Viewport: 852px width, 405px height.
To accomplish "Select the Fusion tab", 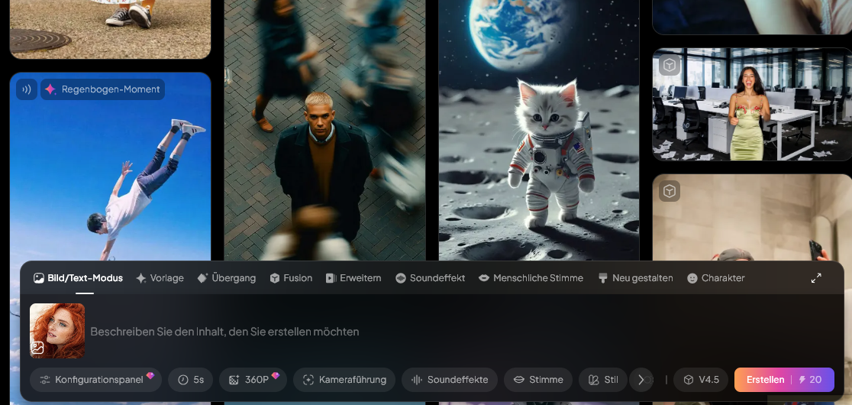I will [291, 278].
